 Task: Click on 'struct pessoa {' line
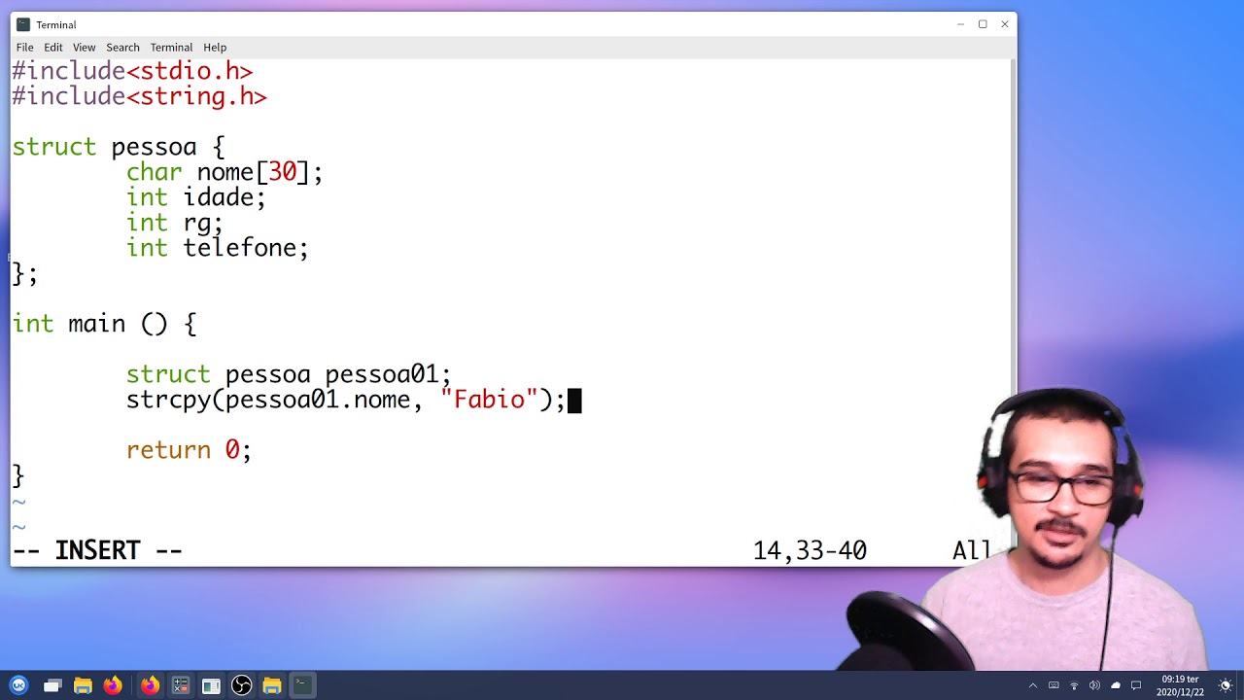point(119,147)
